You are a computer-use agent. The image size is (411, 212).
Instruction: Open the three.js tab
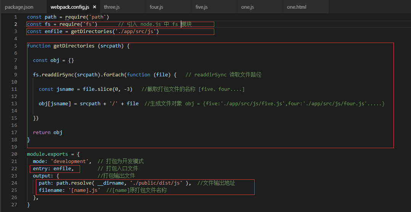click(112, 7)
